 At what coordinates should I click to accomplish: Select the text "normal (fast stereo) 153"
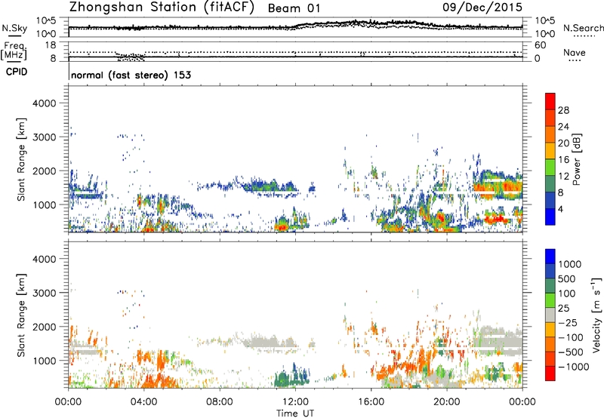click(131, 75)
